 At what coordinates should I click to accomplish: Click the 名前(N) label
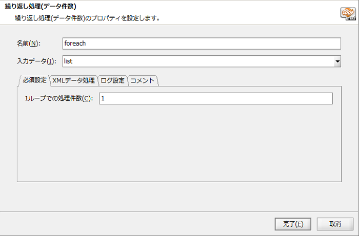(x=28, y=44)
